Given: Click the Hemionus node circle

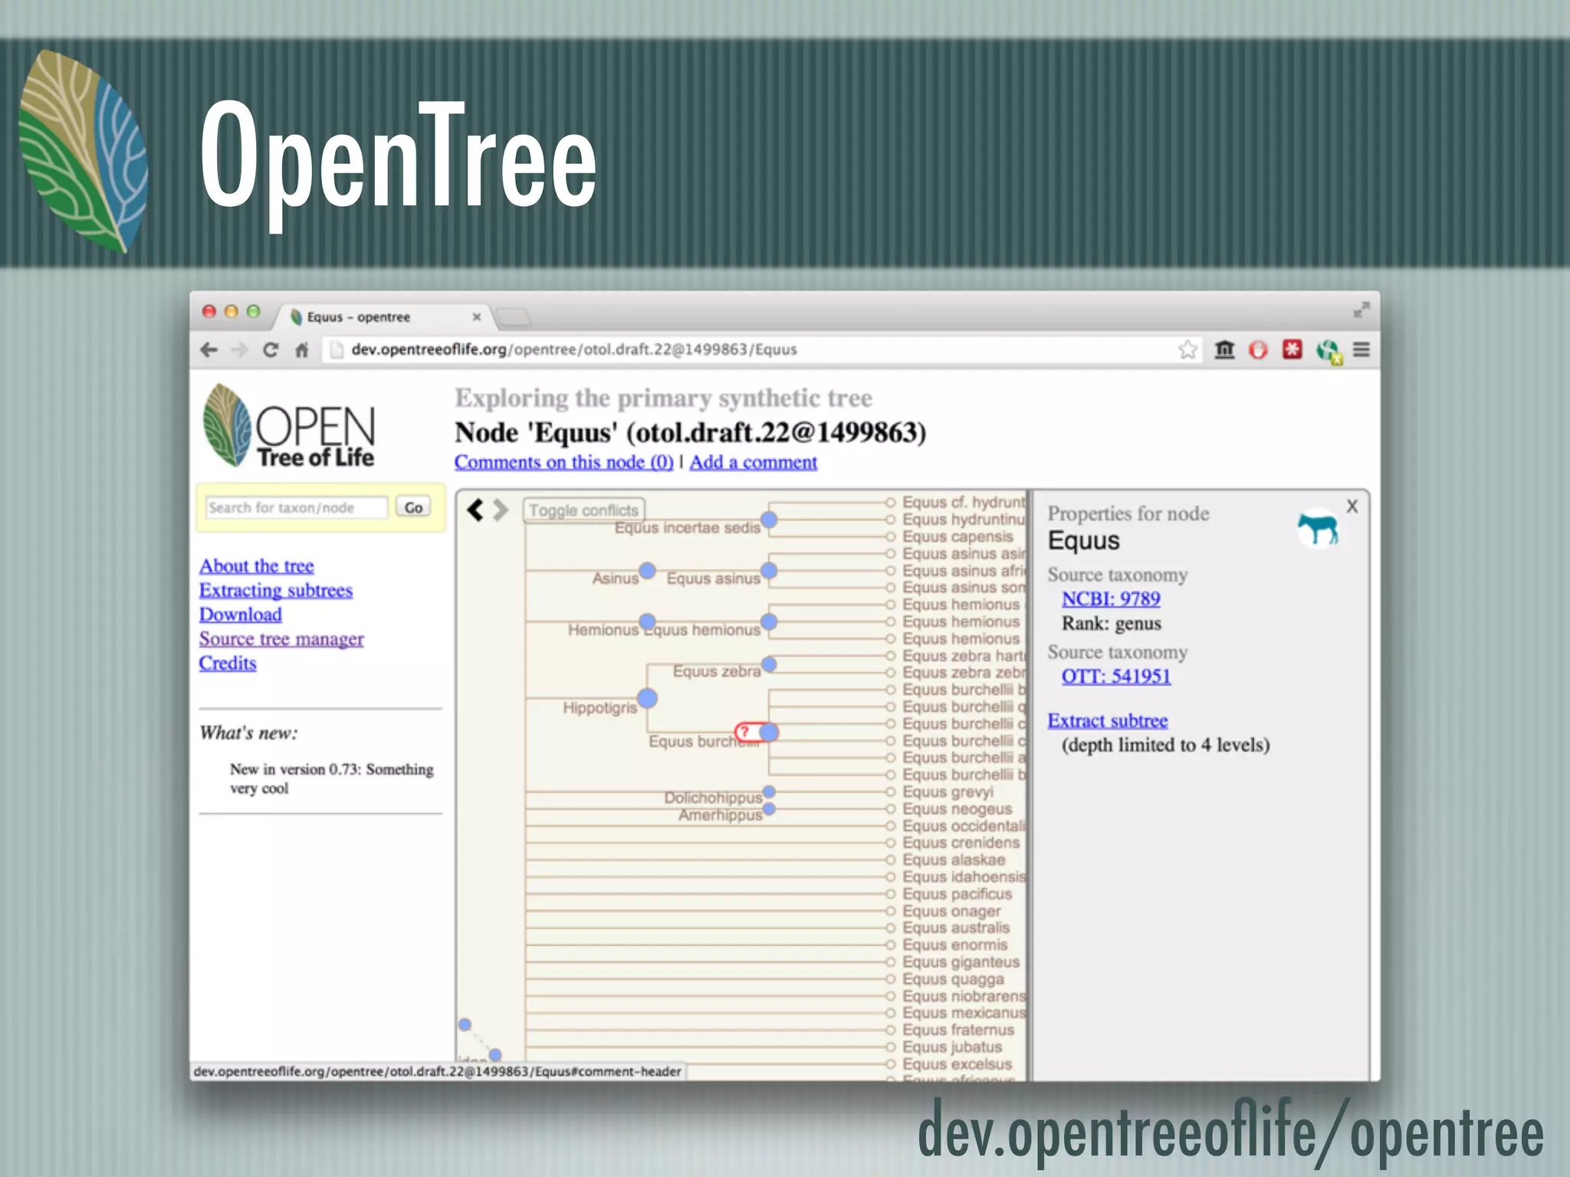Looking at the screenshot, I should click(647, 621).
